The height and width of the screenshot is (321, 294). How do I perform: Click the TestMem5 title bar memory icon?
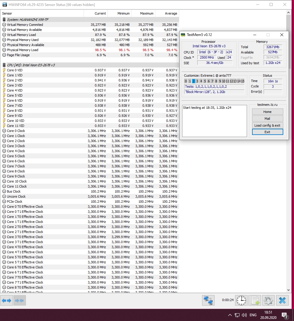coord(183,35)
